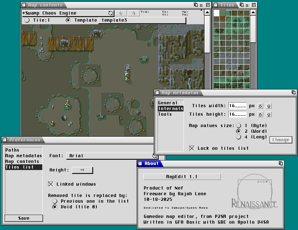This screenshot has width=298, height=230.
Task: Switch to General section in Map metadatas
Action: click(x=167, y=103)
